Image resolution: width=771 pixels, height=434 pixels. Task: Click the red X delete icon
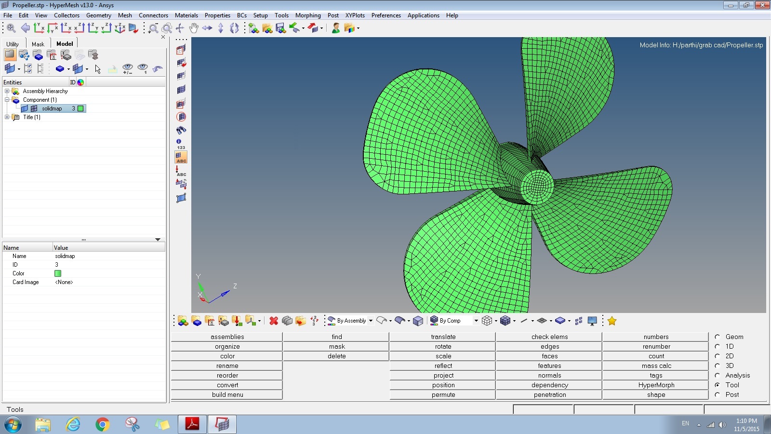tap(274, 321)
